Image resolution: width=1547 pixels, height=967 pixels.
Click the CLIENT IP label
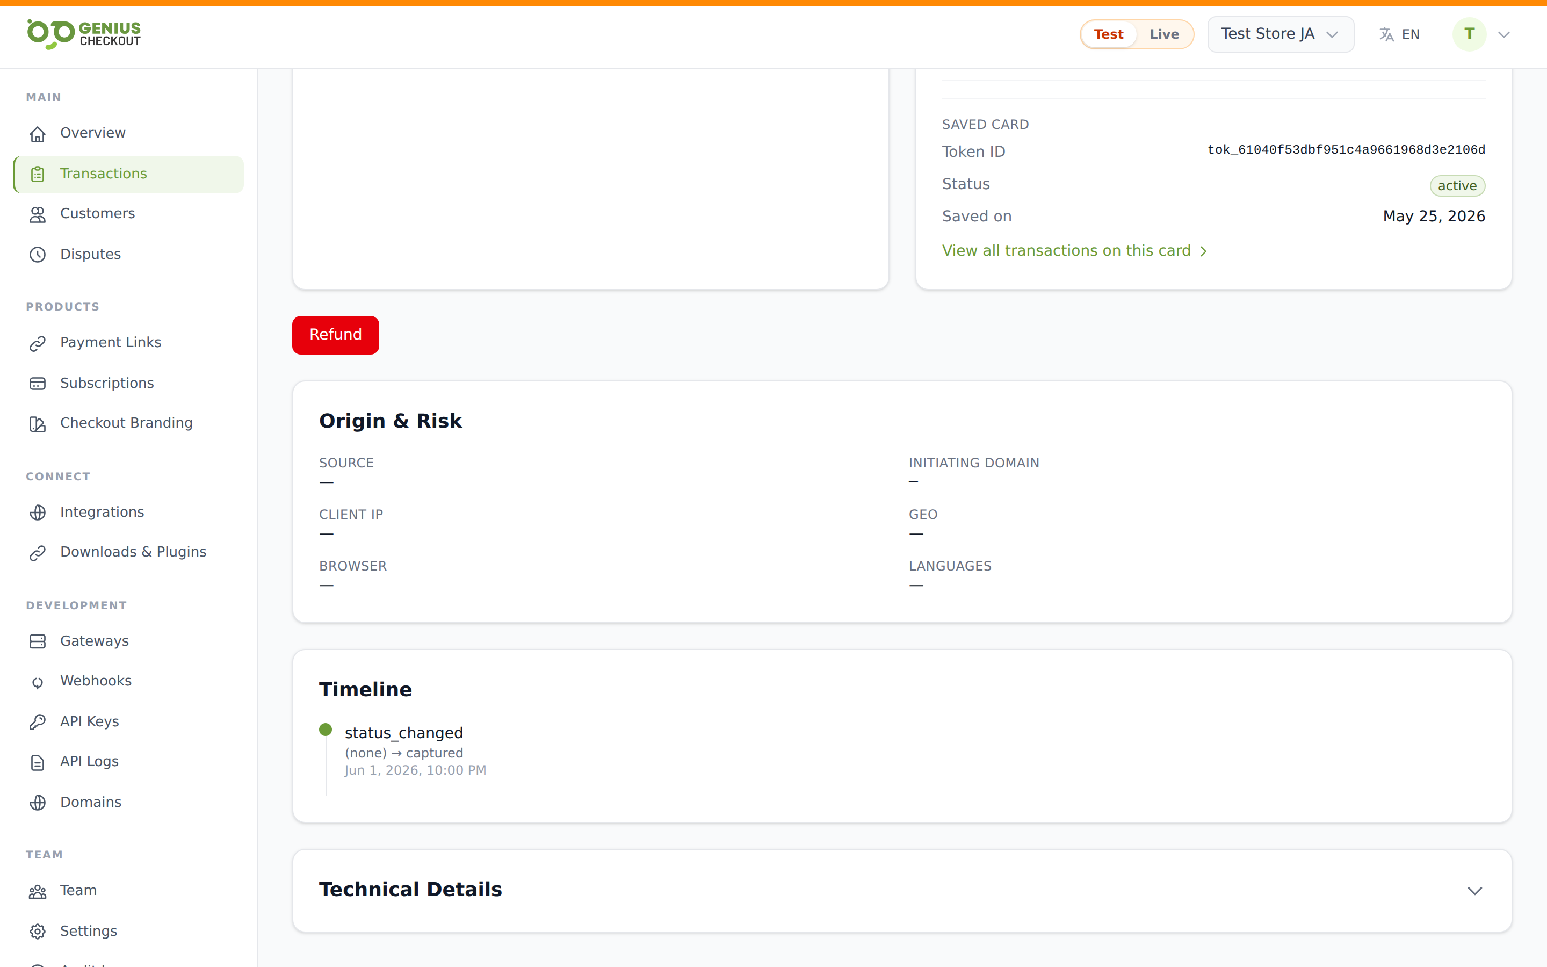[x=351, y=515]
